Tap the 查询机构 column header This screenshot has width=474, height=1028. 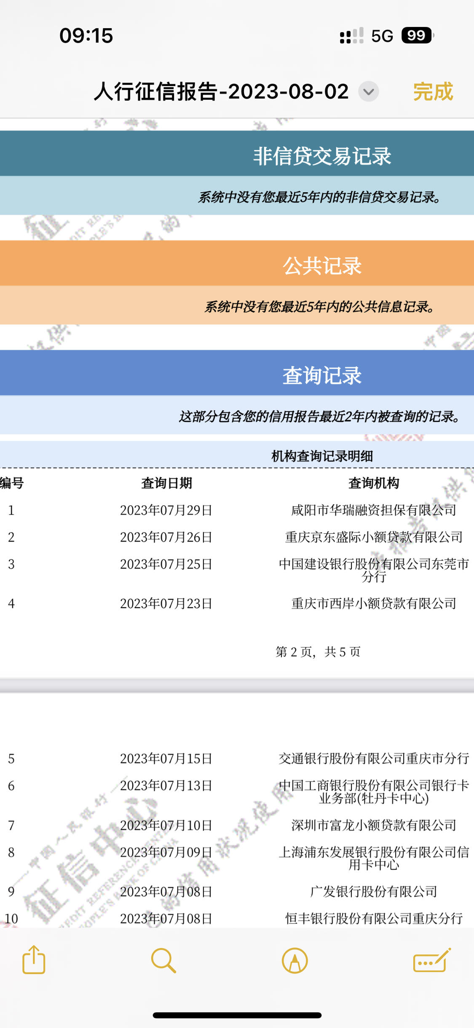374,483
